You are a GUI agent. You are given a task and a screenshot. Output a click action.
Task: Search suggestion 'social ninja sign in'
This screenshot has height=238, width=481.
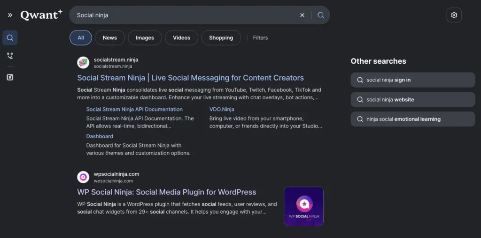coord(413,80)
